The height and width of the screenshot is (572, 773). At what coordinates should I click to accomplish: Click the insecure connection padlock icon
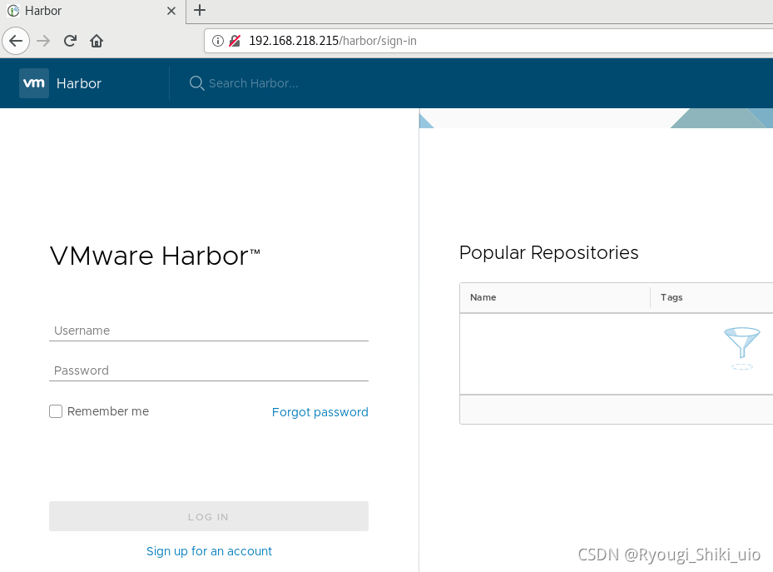235,41
